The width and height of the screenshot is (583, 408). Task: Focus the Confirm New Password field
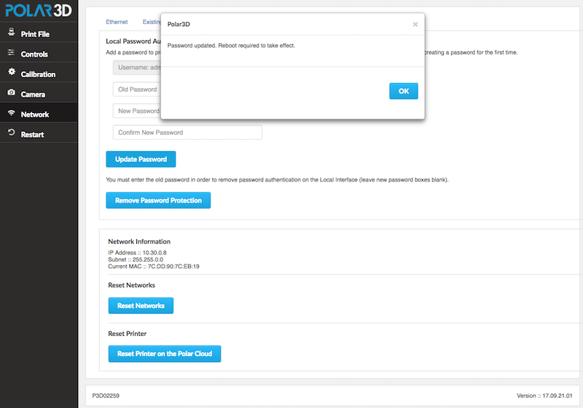click(187, 133)
